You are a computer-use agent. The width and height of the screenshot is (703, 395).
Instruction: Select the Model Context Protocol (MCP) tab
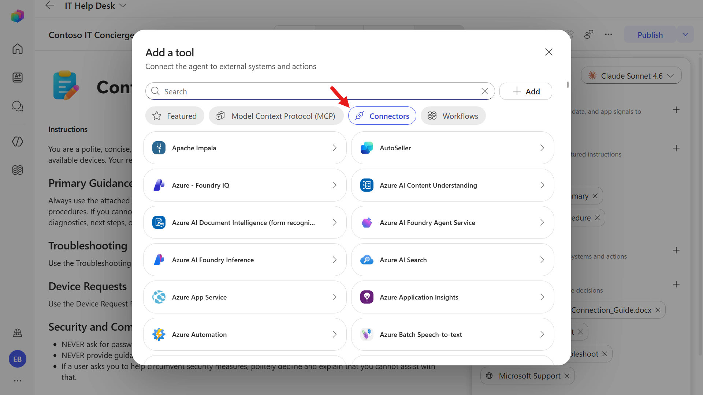tap(276, 116)
